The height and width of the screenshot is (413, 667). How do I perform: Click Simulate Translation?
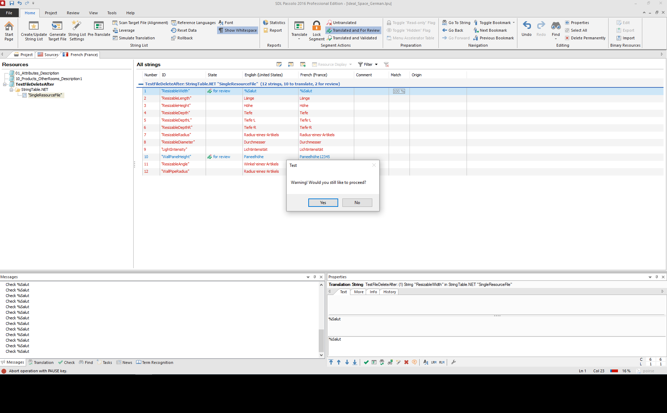pyautogui.click(x=134, y=38)
